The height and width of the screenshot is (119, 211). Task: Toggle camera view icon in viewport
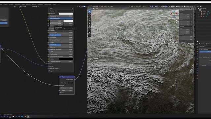pyautogui.click(x=176, y=23)
